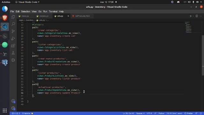Open the Selection menu

pyautogui.click(x=25, y=11)
